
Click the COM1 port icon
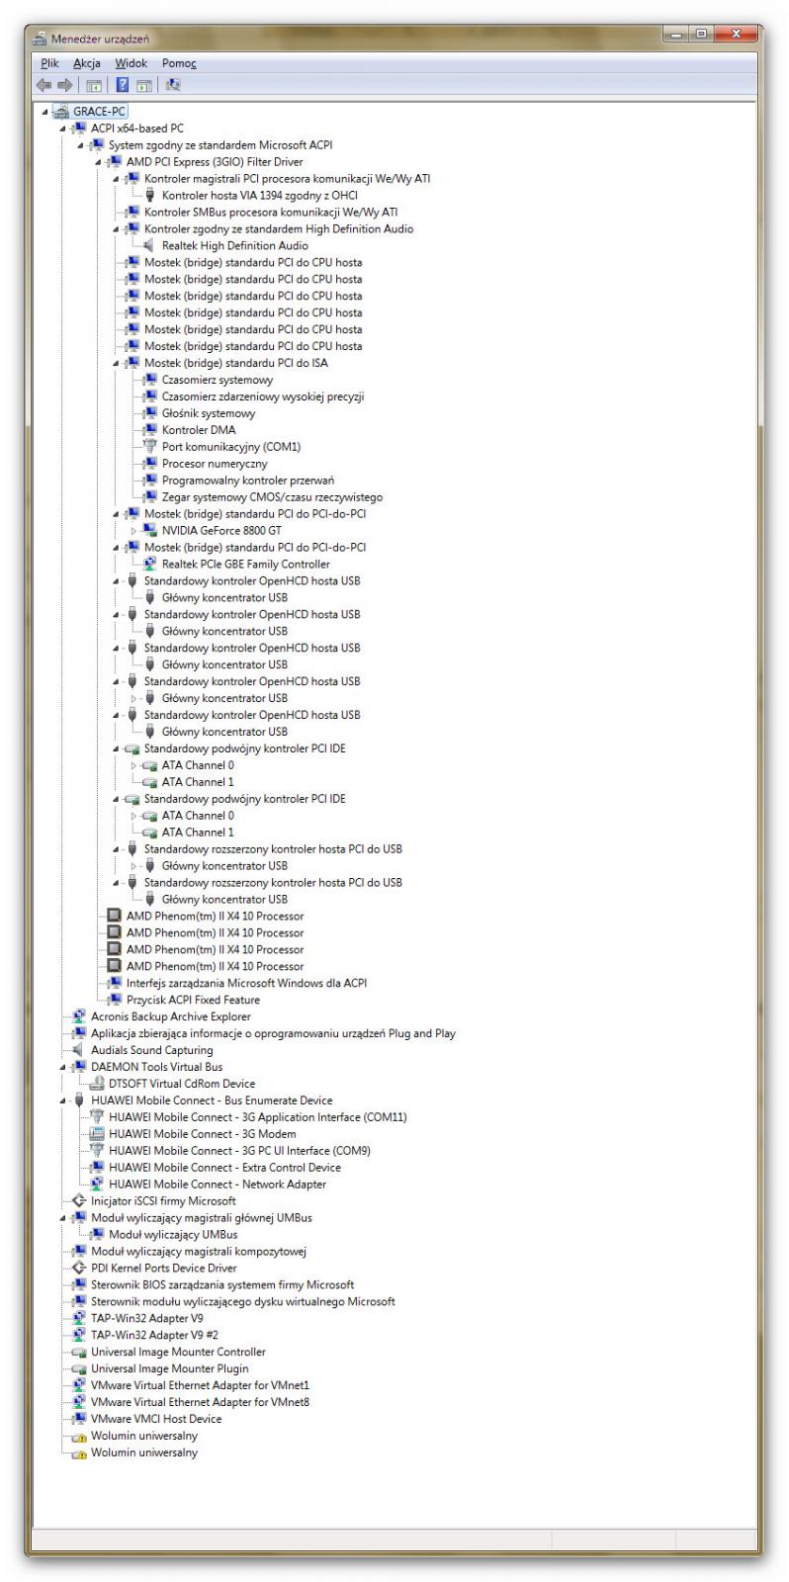pos(150,447)
